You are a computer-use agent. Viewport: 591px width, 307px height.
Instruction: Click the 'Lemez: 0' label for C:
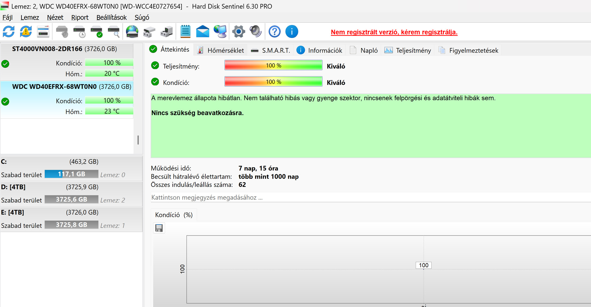(x=113, y=175)
